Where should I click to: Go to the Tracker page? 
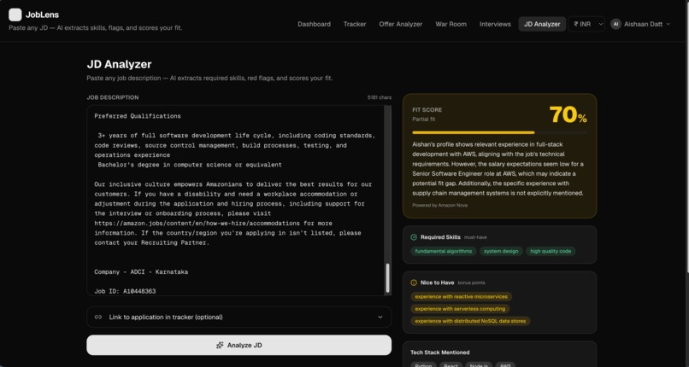[x=355, y=24]
